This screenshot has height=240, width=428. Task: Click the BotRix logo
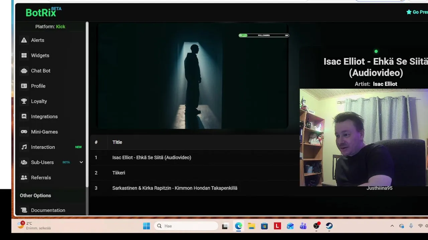[43, 12]
